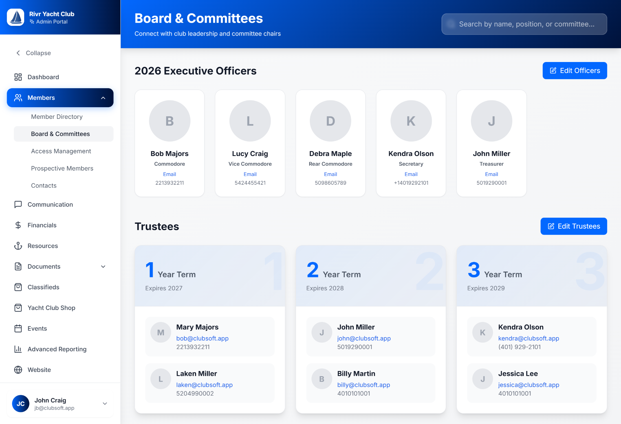
Task: Open Classifieds via the bag icon
Action: tap(18, 287)
